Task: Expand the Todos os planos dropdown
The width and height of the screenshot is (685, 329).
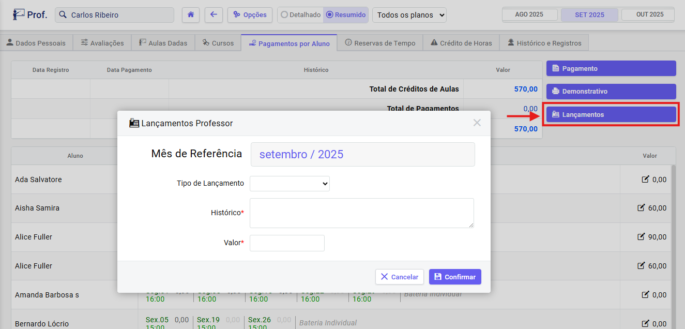Action: coord(409,15)
